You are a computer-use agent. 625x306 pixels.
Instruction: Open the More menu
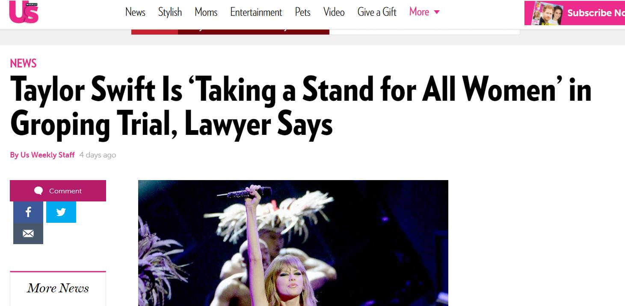pos(424,12)
